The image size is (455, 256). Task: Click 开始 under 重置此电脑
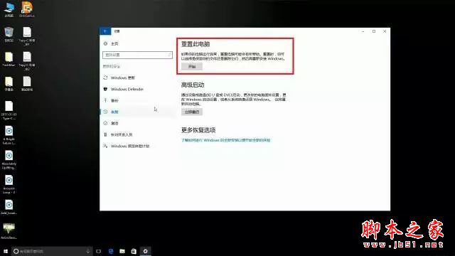(192, 66)
